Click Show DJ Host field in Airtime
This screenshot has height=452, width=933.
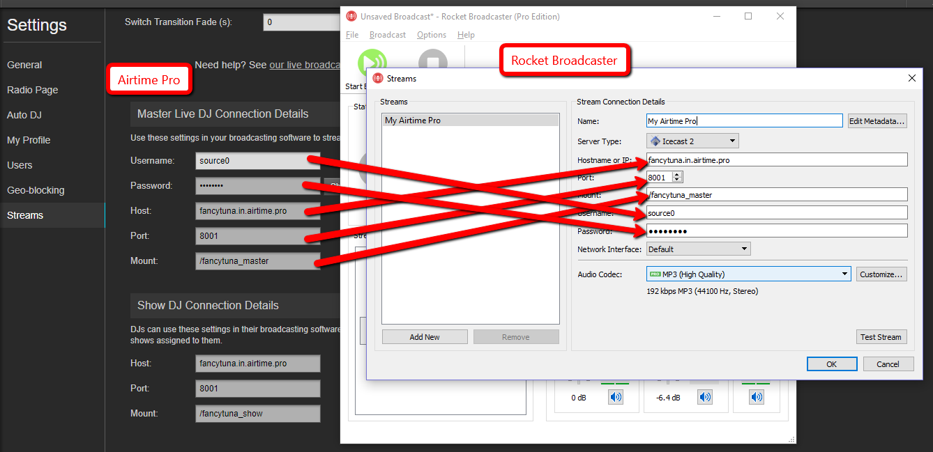[x=257, y=364]
